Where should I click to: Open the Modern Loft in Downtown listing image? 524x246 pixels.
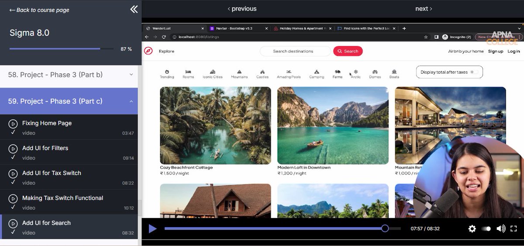tap(333, 126)
